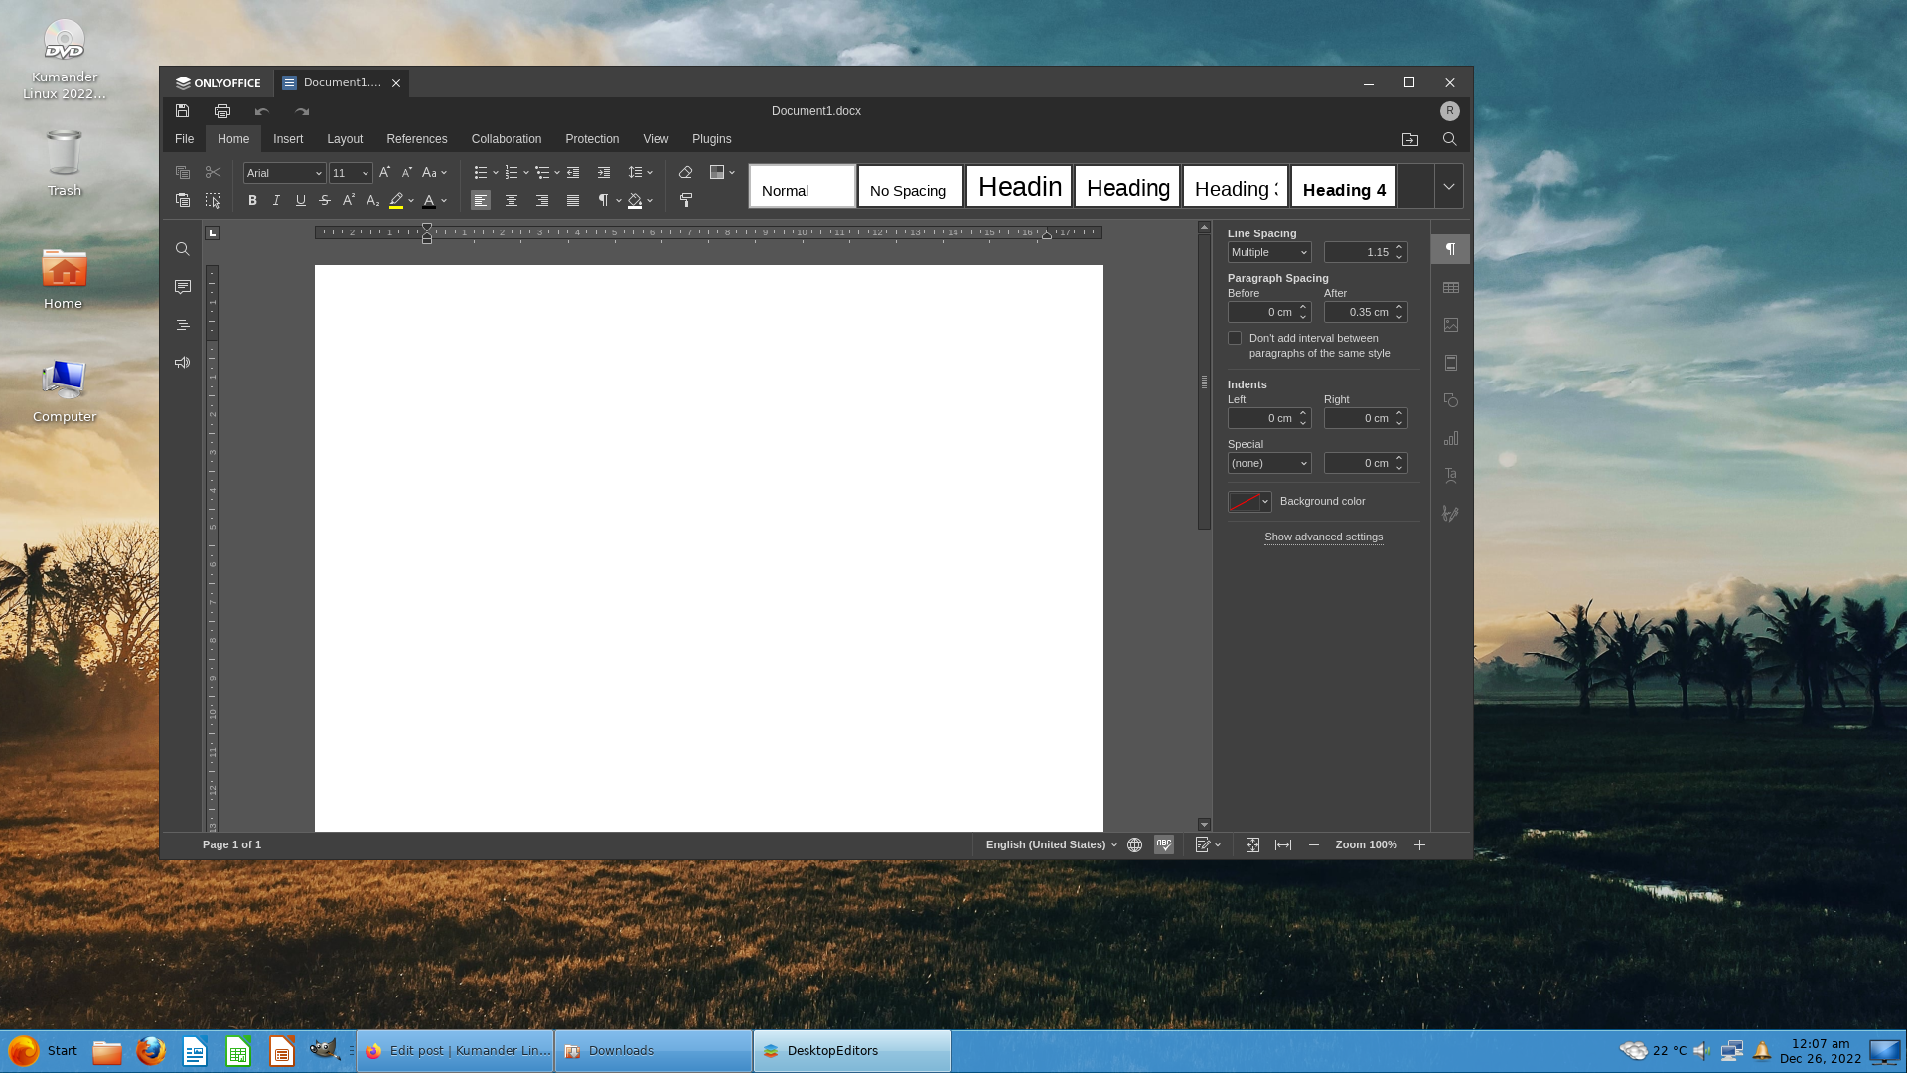1907x1073 pixels.
Task: Open the feedback megaphone icon in sidebar
Action: click(183, 363)
